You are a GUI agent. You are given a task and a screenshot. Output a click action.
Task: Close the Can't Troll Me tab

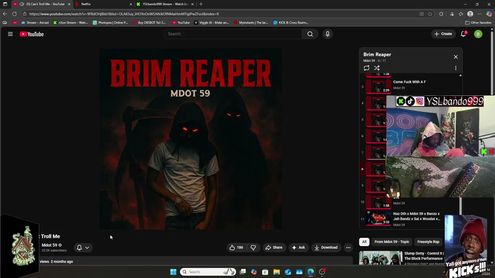[x=69, y=4]
